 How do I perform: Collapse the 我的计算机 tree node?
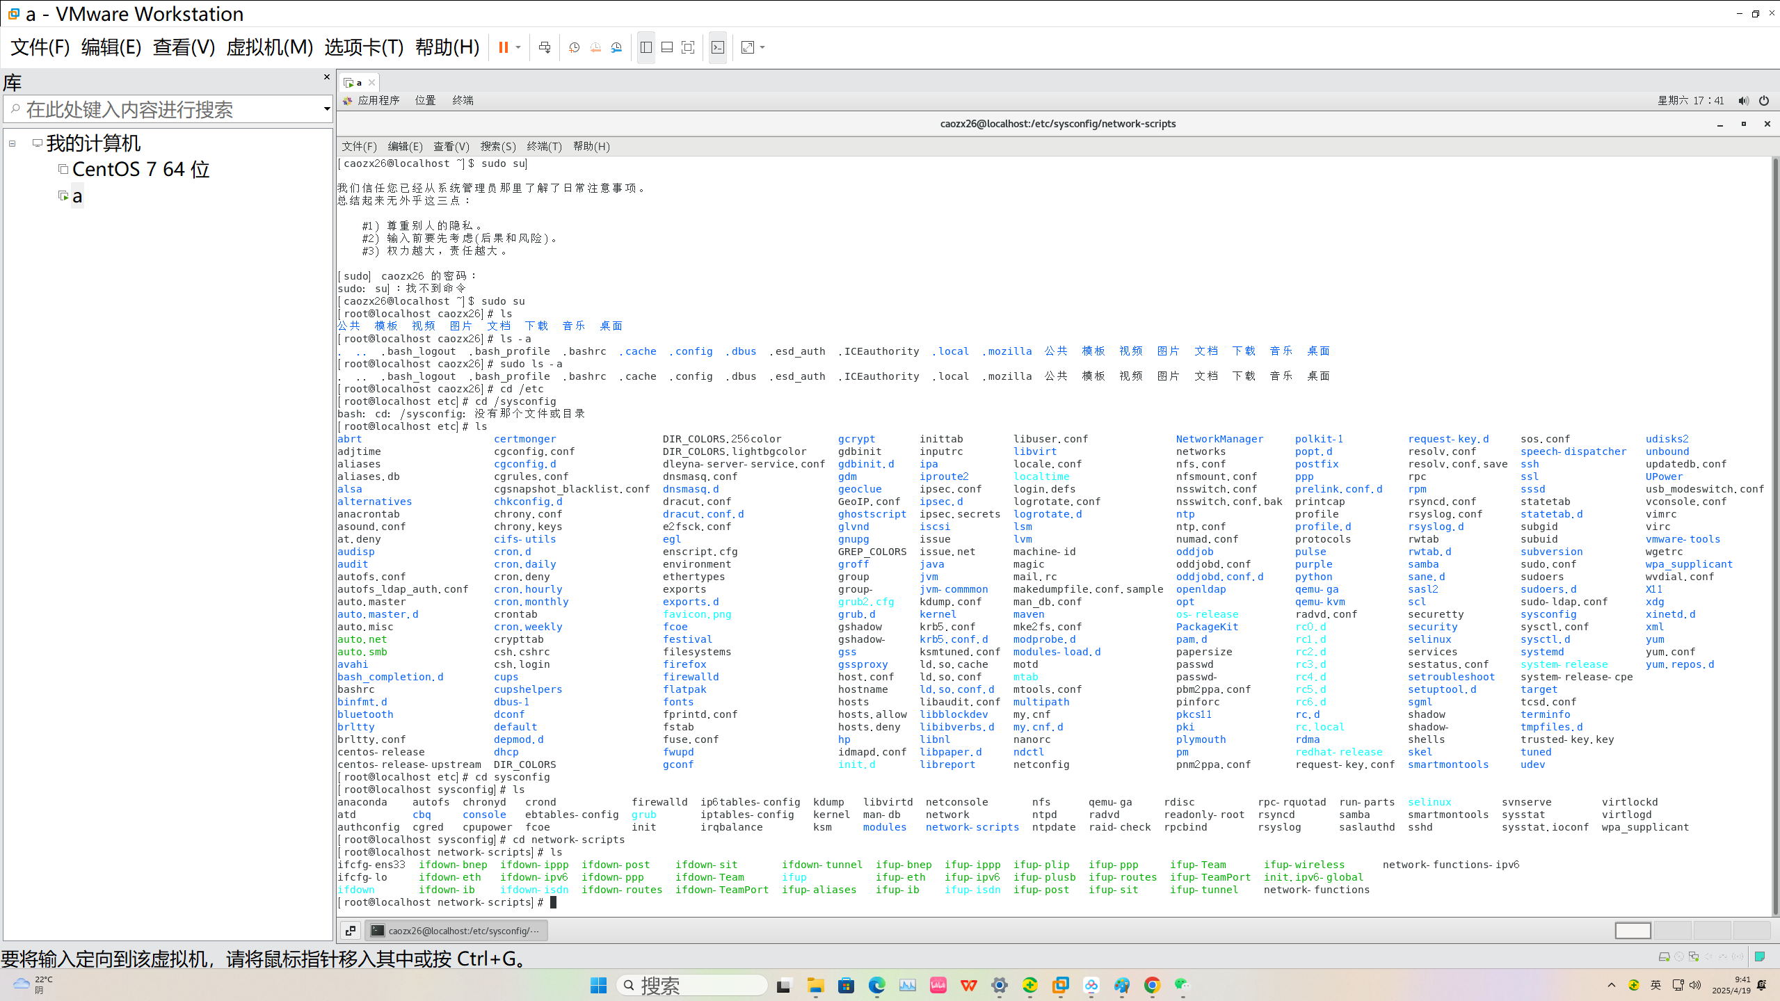(x=12, y=144)
